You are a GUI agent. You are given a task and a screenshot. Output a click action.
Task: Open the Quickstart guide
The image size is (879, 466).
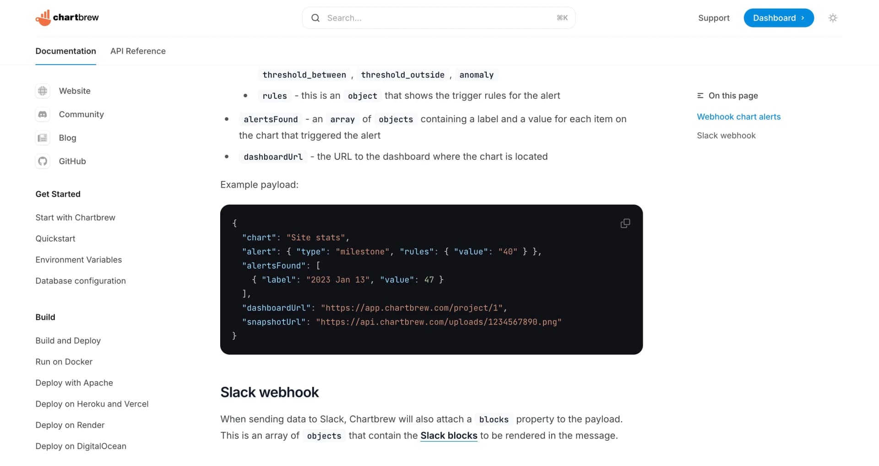coord(55,238)
